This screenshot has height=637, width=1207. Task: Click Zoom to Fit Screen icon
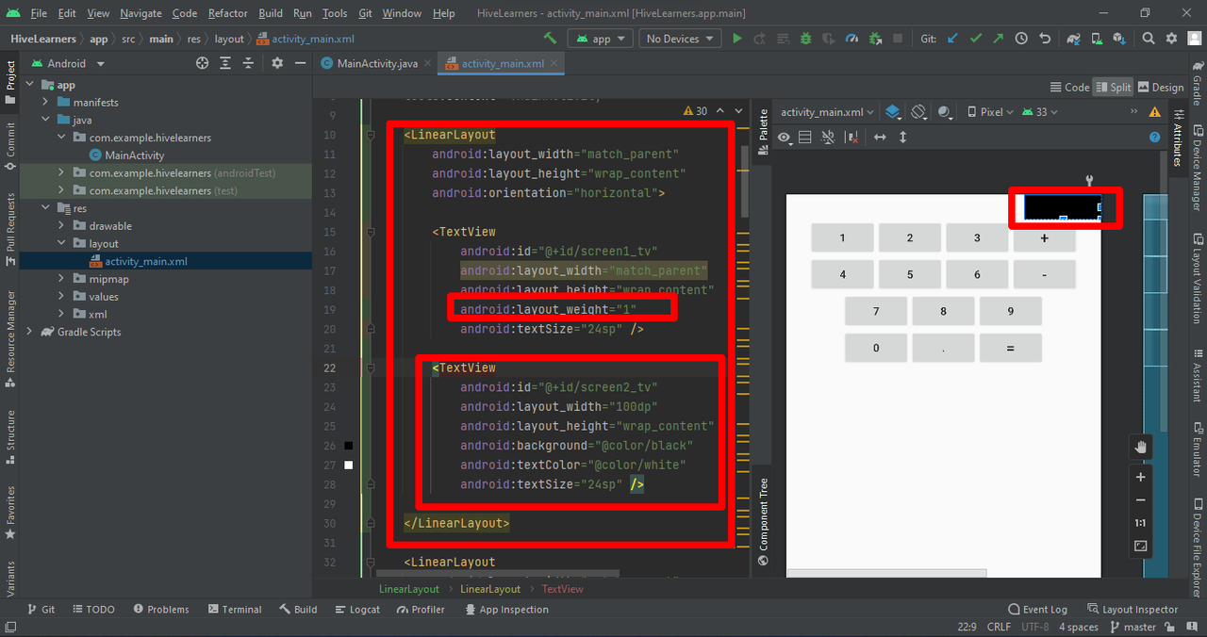(x=1140, y=546)
